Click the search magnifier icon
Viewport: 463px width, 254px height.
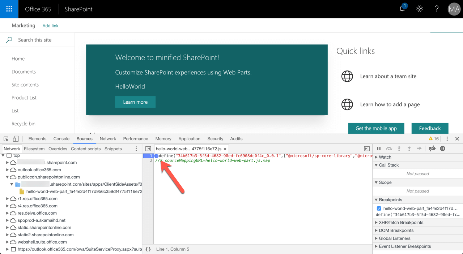pyautogui.click(x=9, y=40)
